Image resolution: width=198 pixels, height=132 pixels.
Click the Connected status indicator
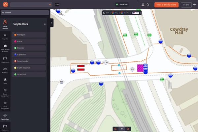coord(122,4)
